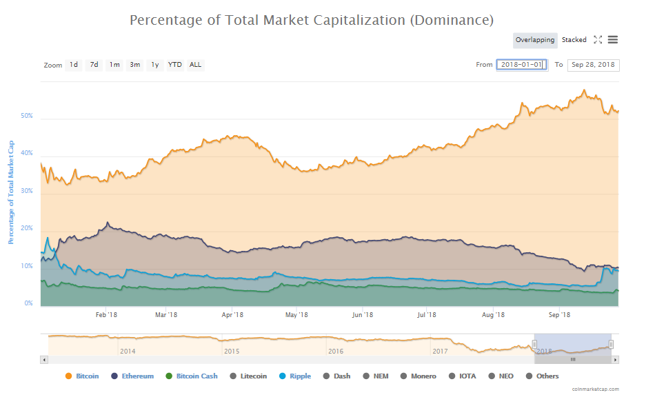The image size is (655, 406).
Task: Set zoom range to 7d
Action: point(94,65)
